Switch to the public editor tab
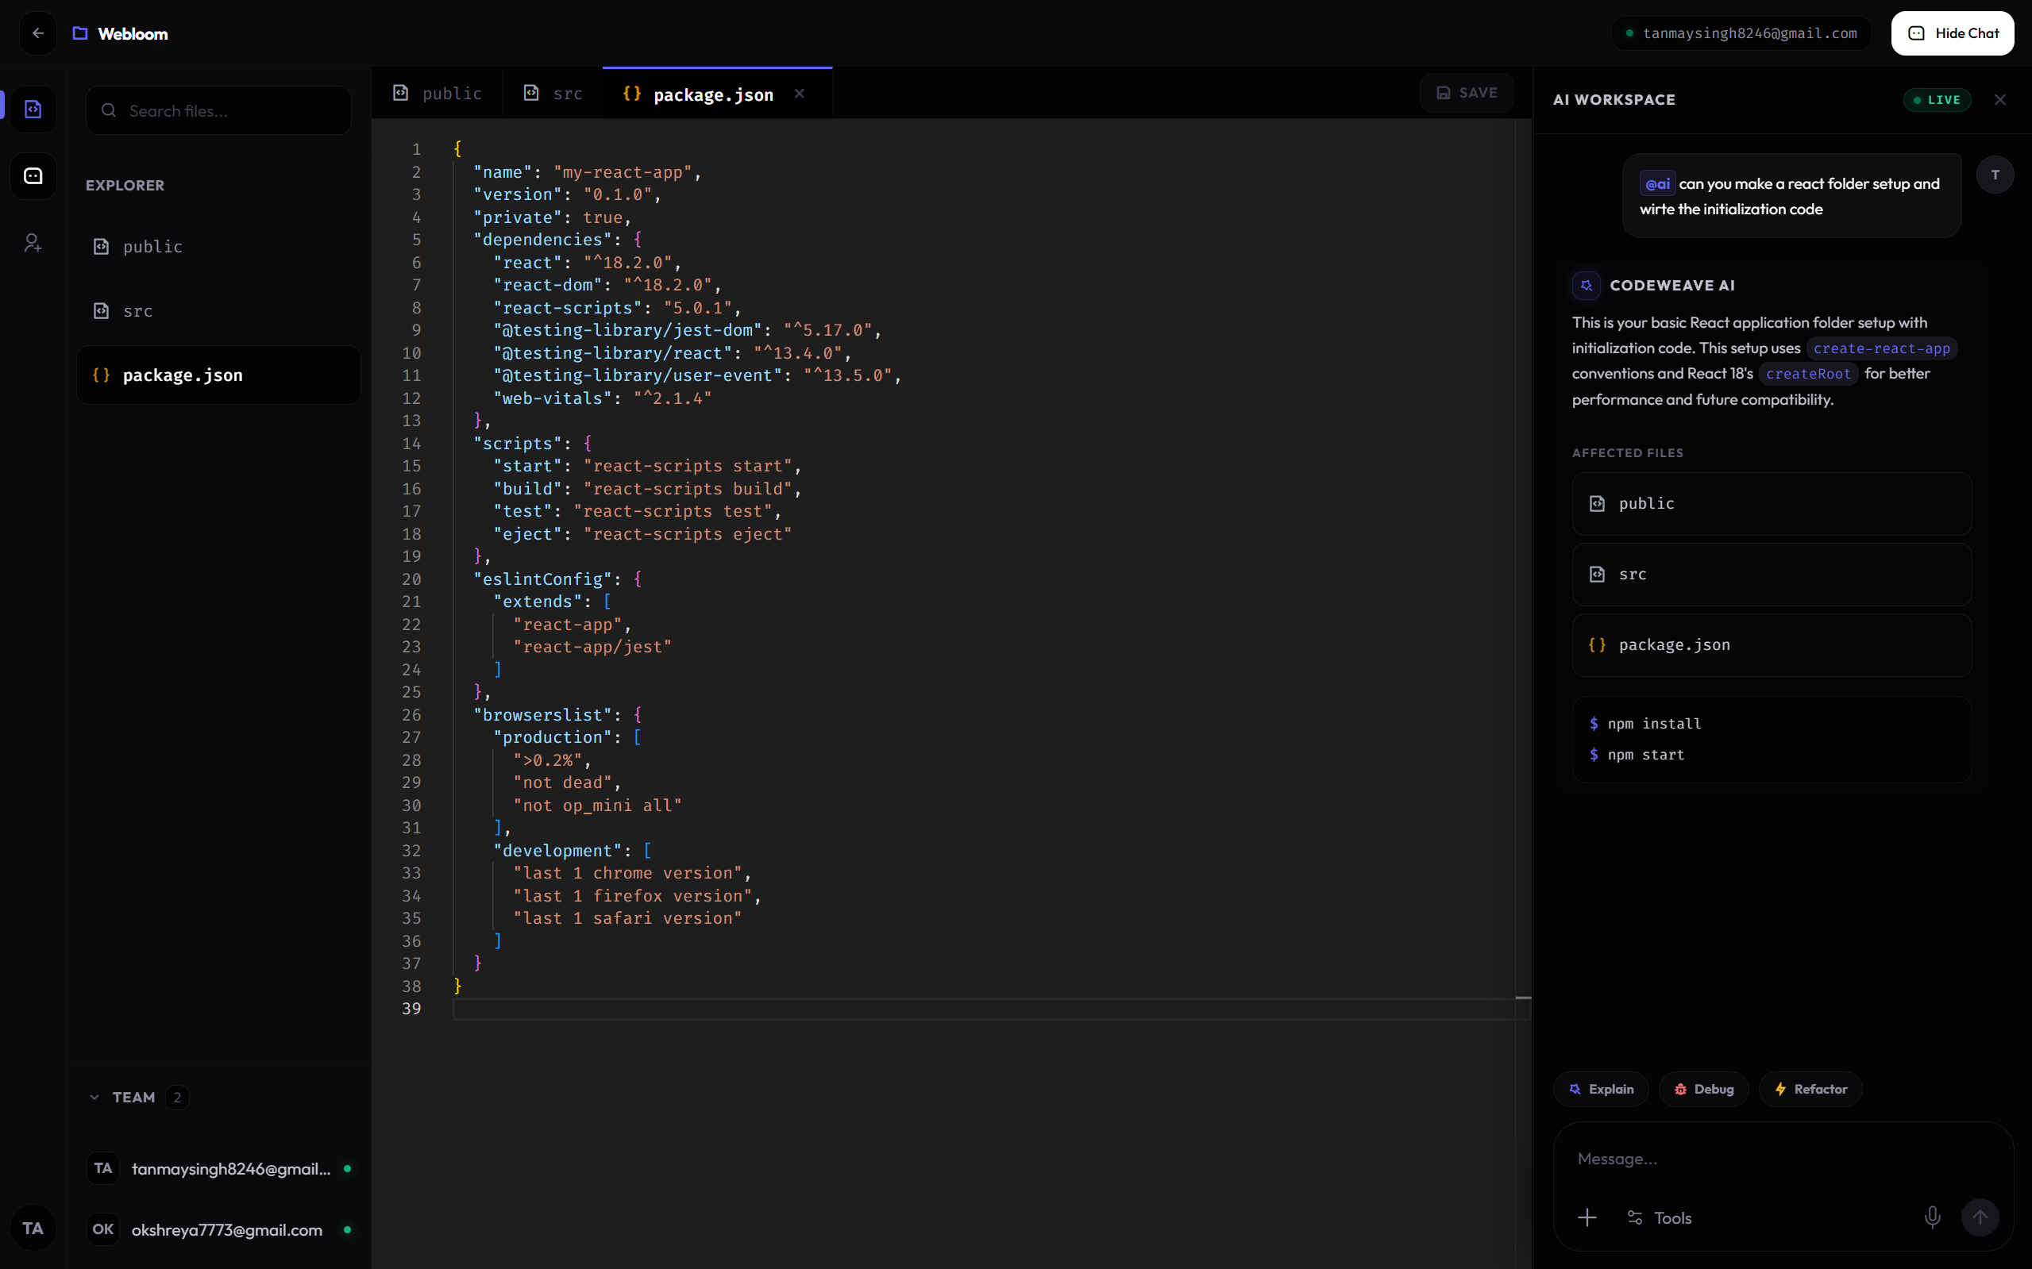The width and height of the screenshot is (2032, 1269). click(x=437, y=93)
